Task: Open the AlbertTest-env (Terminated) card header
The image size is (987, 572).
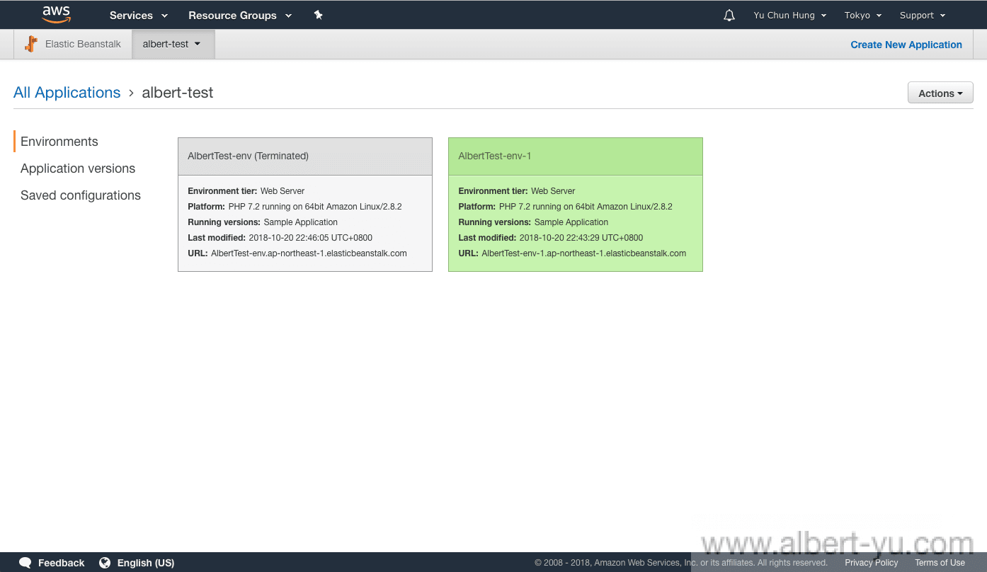Action: (305, 156)
